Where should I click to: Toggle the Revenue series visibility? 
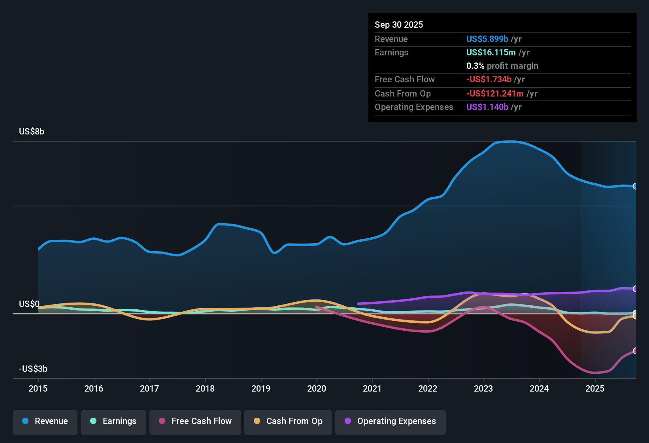(x=45, y=422)
